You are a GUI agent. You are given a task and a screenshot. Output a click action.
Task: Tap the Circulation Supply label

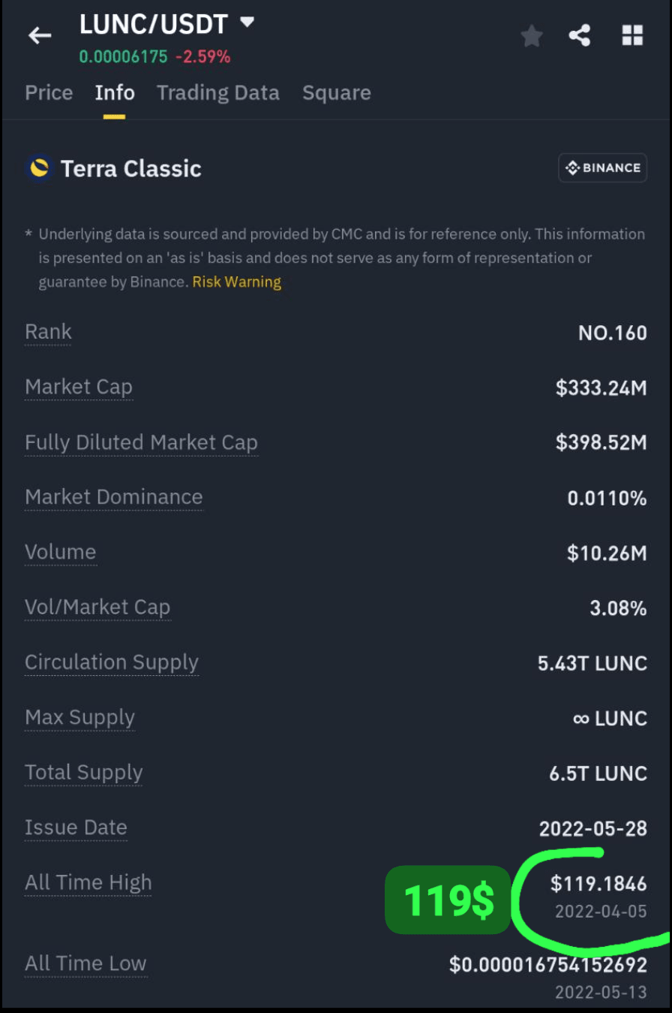[x=112, y=662]
